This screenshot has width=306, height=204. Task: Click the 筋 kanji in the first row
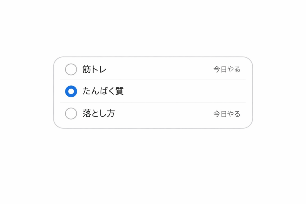(x=87, y=70)
